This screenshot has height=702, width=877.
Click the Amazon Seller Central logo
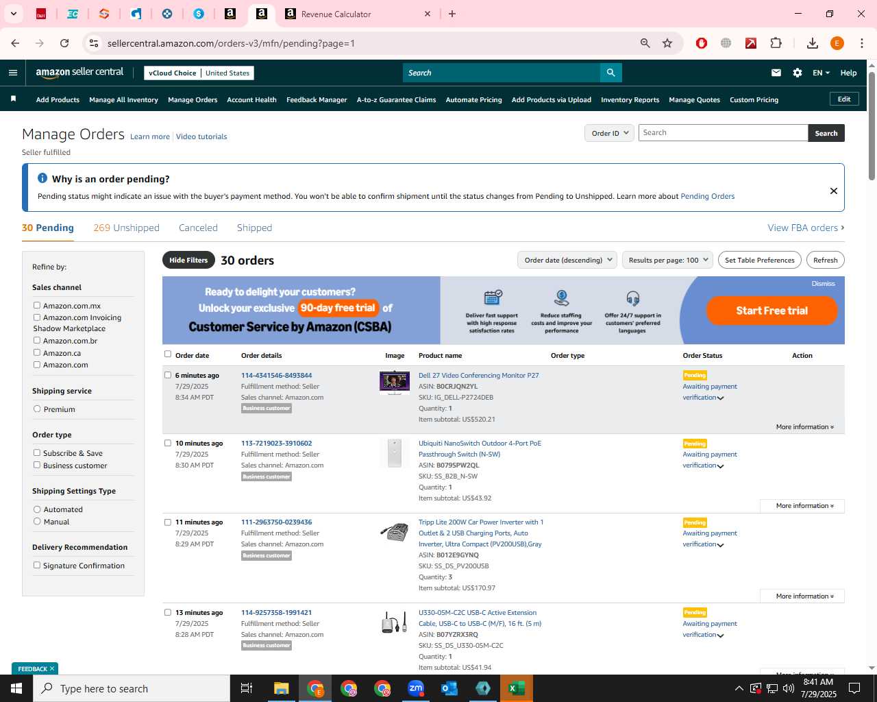pos(79,73)
